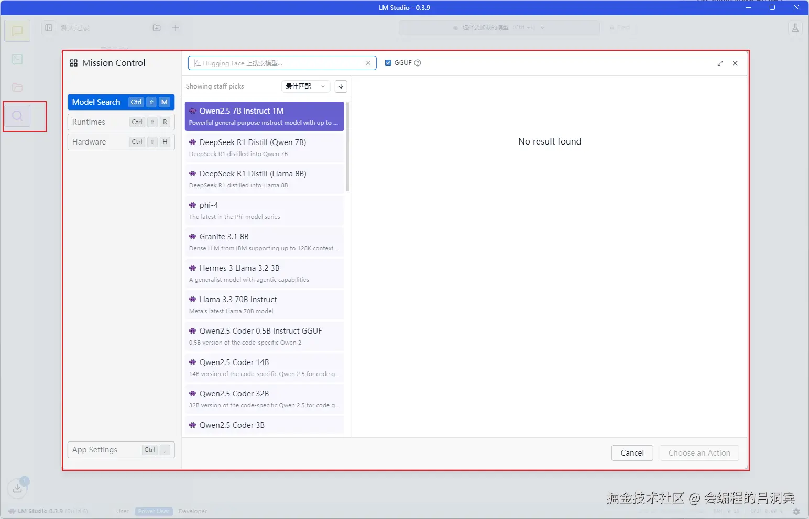This screenshot has height=519, width=809.
Task: Select Qwen2.5 7B Instruct 1M model
Action: (x=265, y=116)
